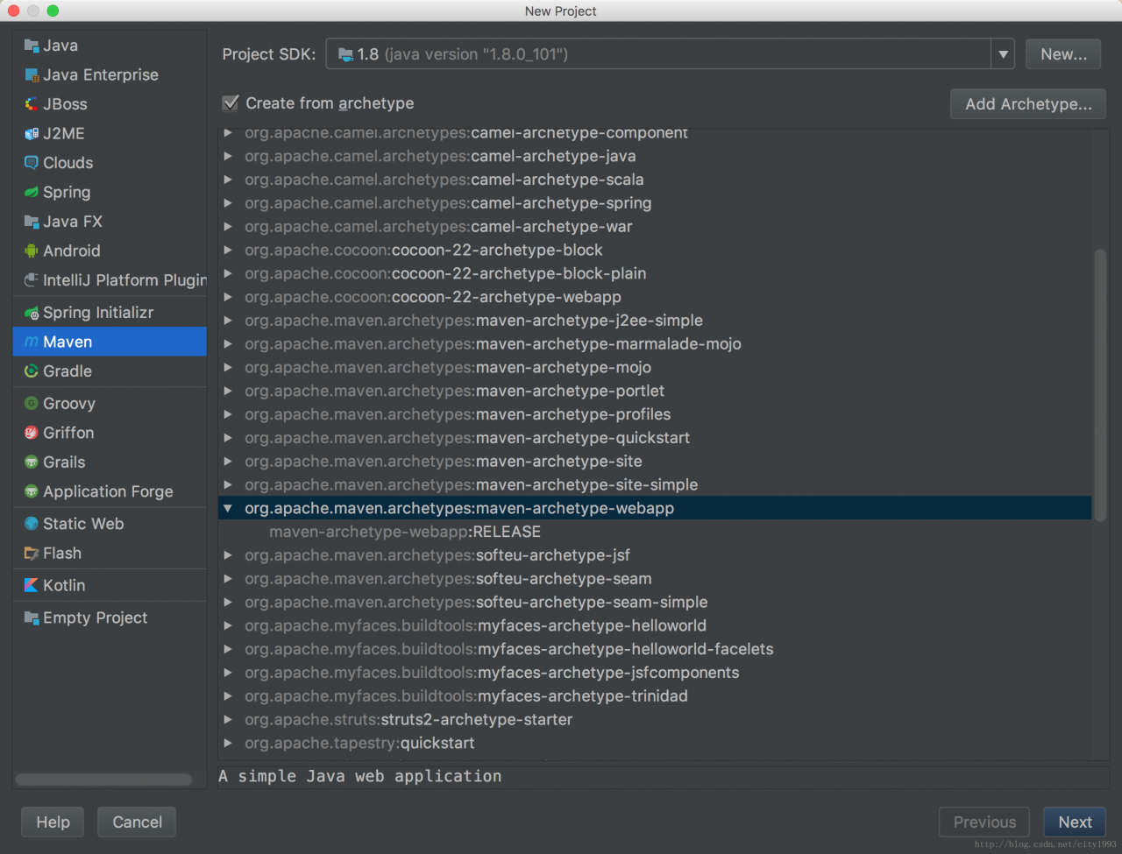Click the Clouds icon
This screenshot has height=854, width=1122.
32,163
